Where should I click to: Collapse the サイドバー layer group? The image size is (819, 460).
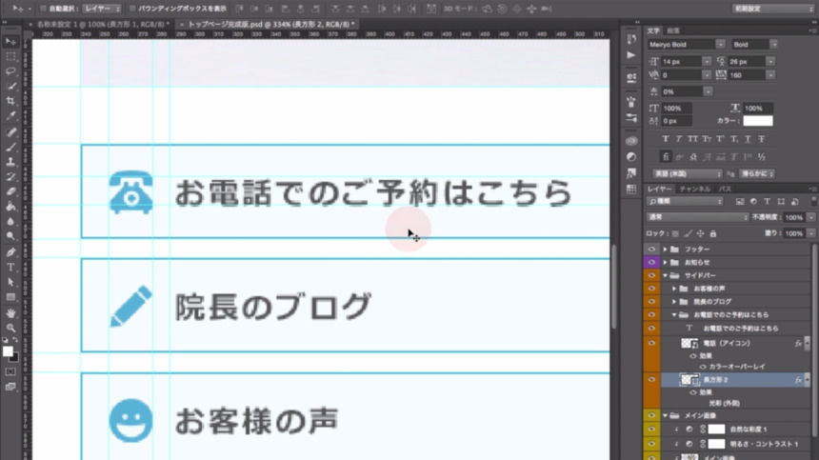[x=665, y=275]
